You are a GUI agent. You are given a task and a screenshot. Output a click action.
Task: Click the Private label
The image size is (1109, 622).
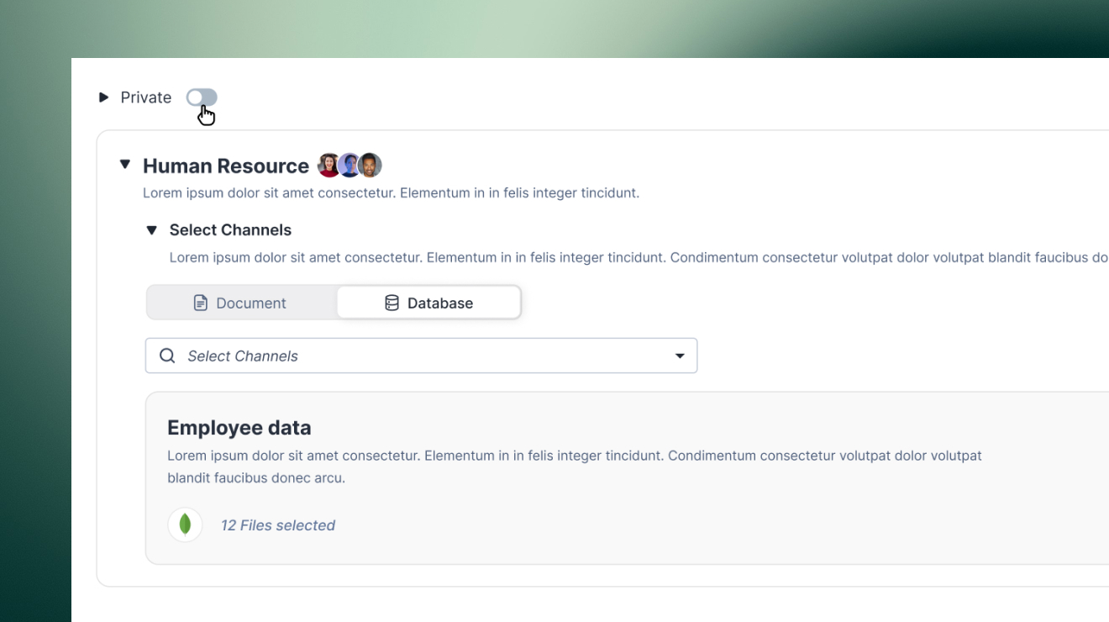point(146,98)
